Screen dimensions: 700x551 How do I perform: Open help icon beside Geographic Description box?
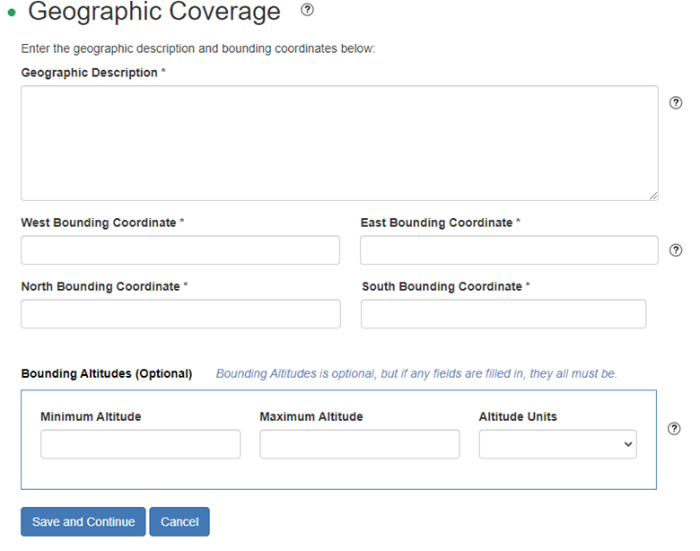click(676, 102)
